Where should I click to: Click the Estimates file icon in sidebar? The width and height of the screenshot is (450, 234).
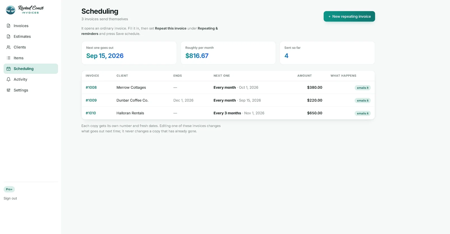pos(8,37)
